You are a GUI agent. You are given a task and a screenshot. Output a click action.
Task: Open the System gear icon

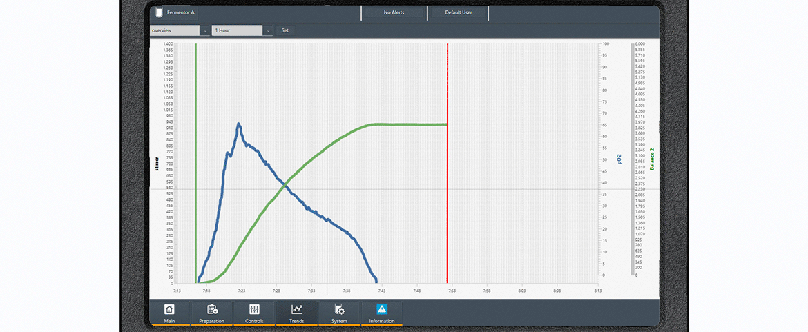tap(339, 310)
